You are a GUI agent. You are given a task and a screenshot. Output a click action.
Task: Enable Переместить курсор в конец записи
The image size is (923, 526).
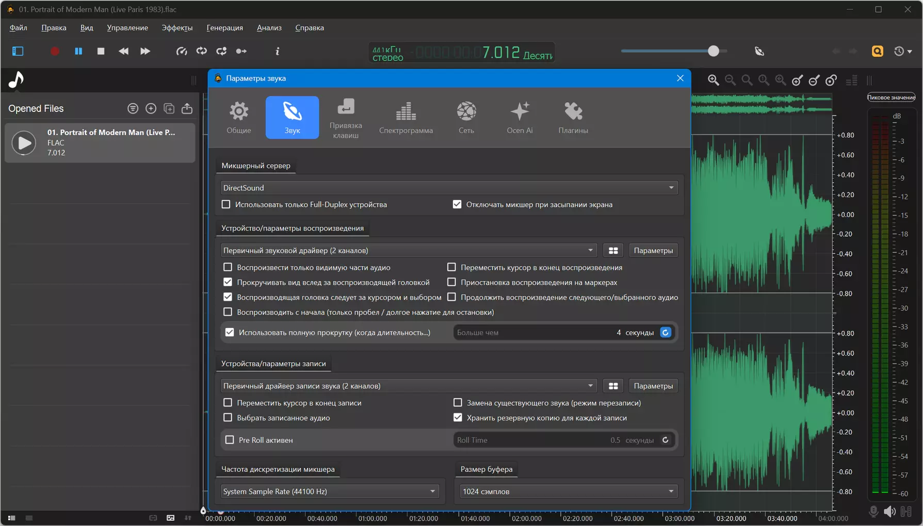(228, 403)
